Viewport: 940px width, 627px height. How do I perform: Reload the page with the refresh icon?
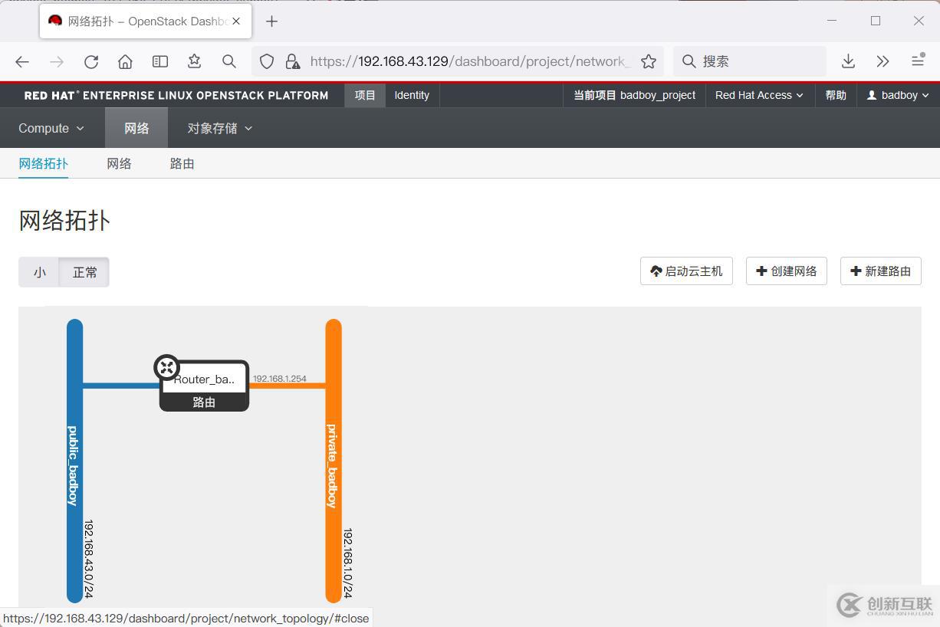(91, 61)
